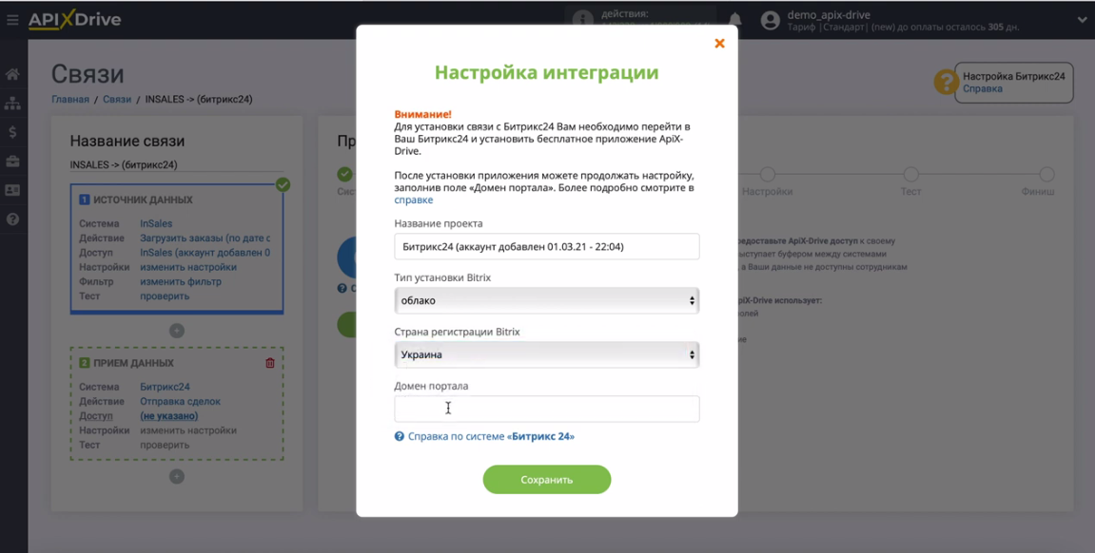Click the 'Внимание!' warning text
This screenshot has height=553, width=1095.
(423, 114)
